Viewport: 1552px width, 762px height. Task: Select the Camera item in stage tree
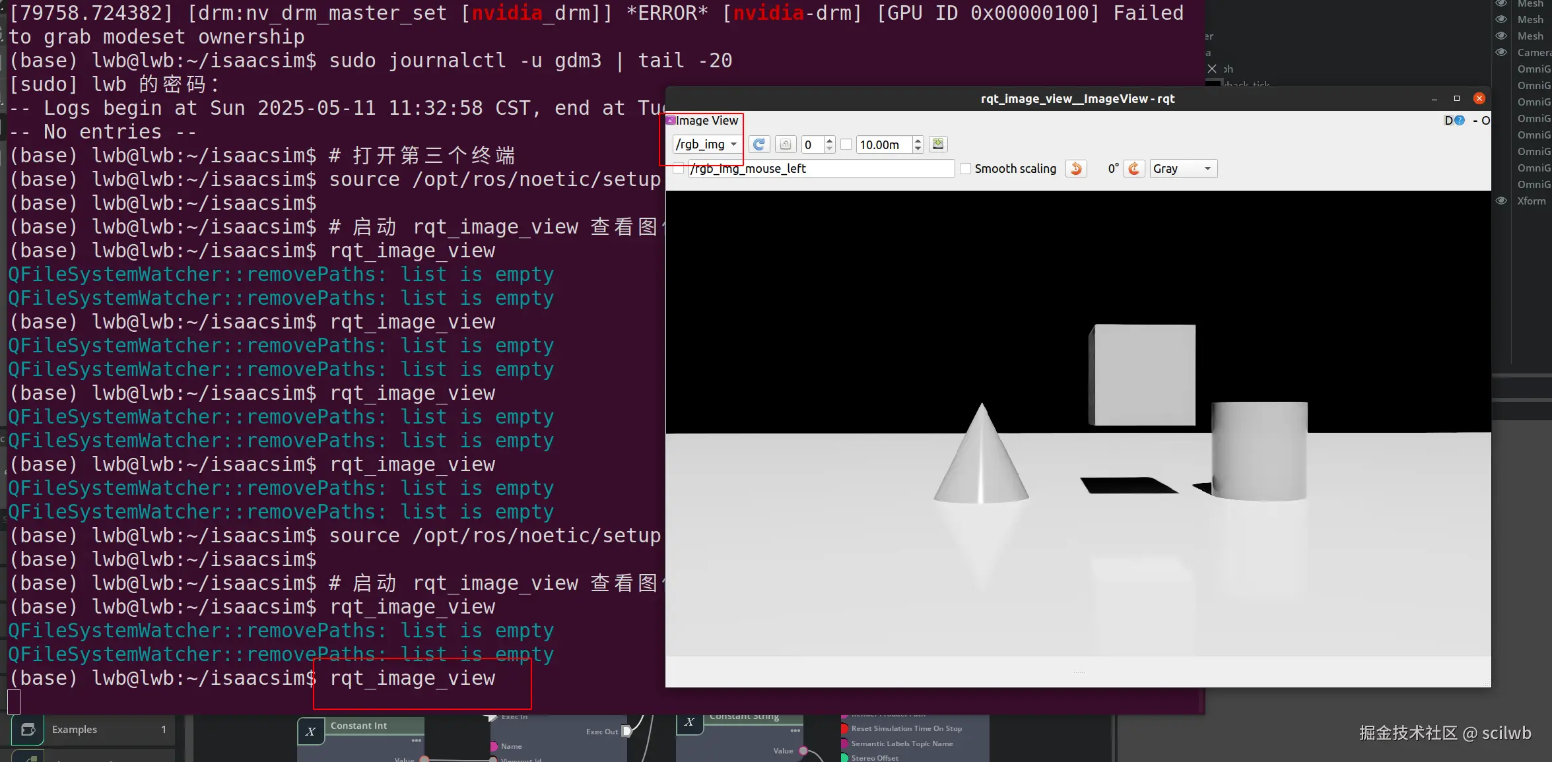pos(1533,53)
